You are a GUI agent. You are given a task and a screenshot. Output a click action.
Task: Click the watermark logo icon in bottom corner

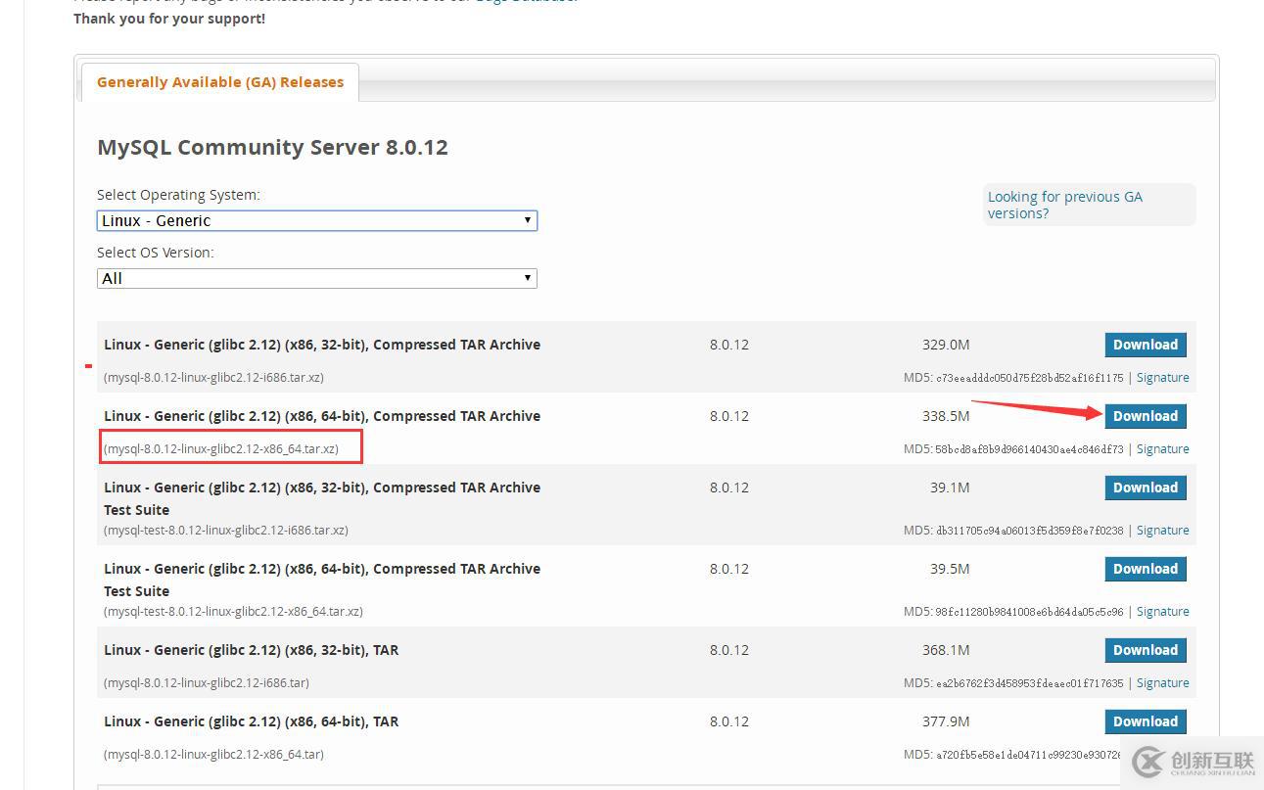(x=1147, y=762)
